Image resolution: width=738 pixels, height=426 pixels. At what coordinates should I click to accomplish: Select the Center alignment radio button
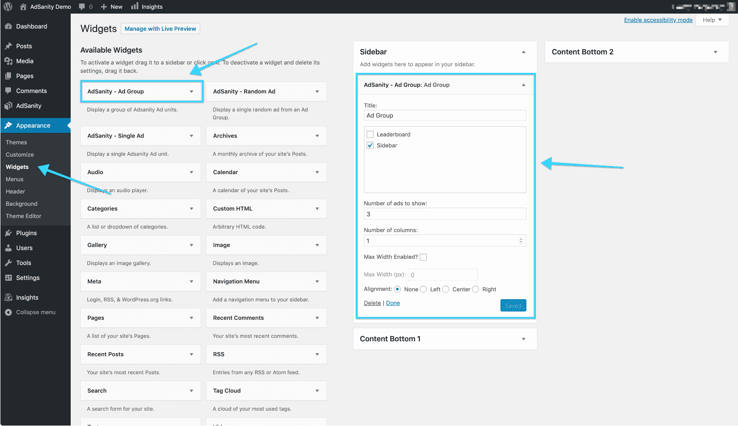tap(446, 289)
